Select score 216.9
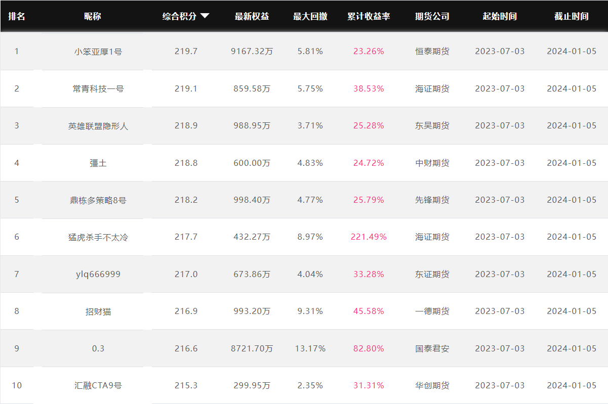 pyautogui.click(x=186, y=311)
